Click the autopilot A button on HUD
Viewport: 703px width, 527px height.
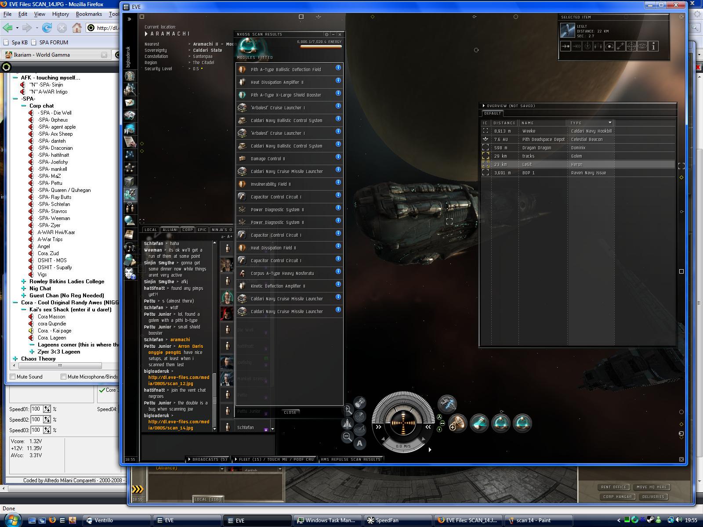pos(359,443)
